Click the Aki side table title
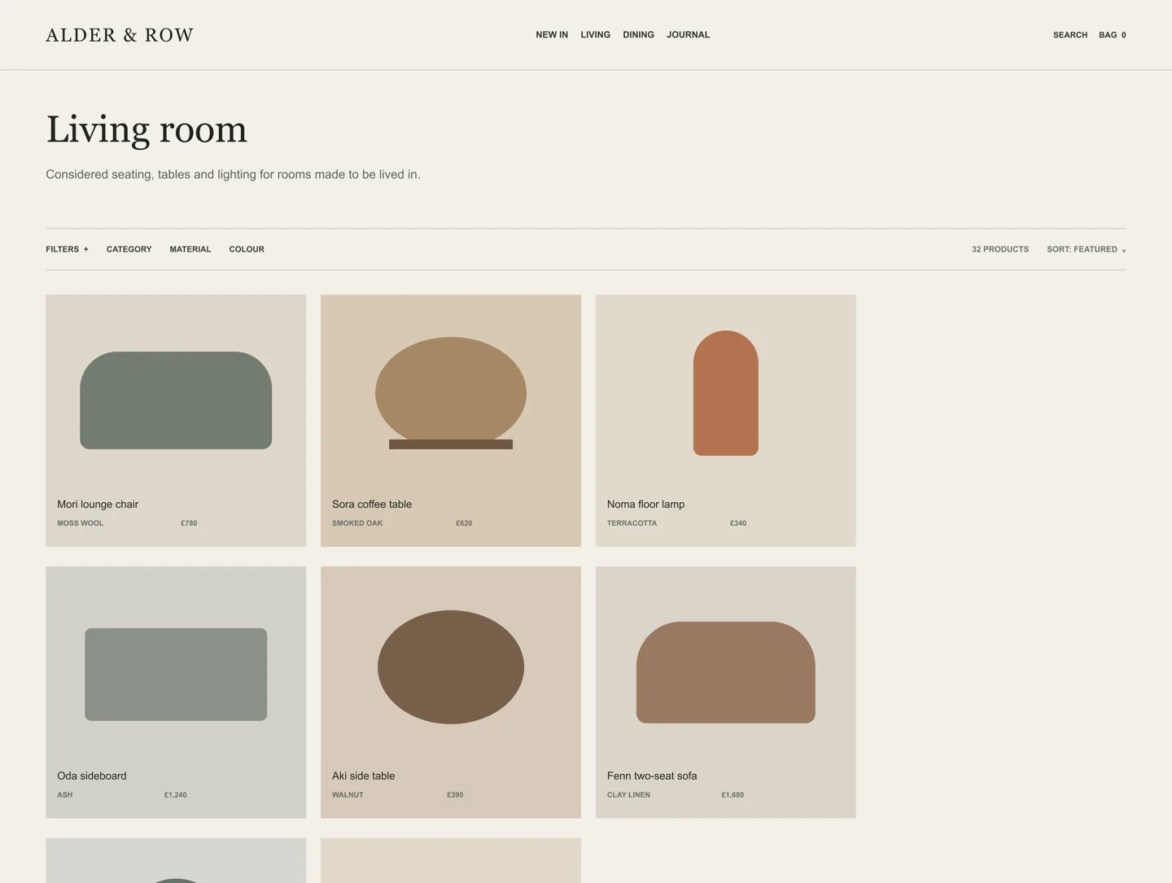Viewport: 1172px width, 883px height. click(x=363, y=776)
